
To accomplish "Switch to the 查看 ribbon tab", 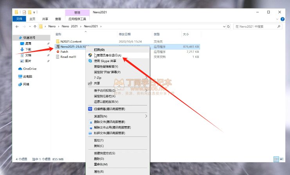I will coord(58,19).
